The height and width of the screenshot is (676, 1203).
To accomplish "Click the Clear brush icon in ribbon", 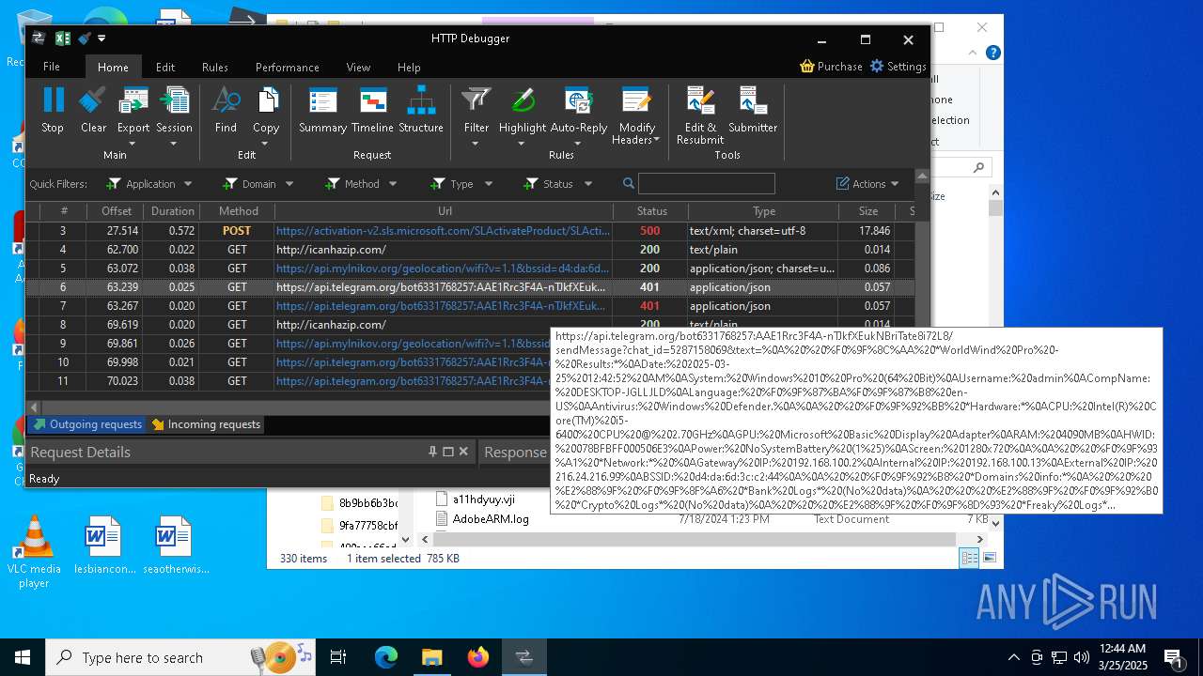I will click(93, 100).
